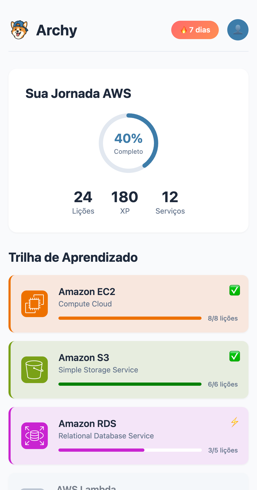Open the Amazon S3 lesson title

click(x=84, y=358)
